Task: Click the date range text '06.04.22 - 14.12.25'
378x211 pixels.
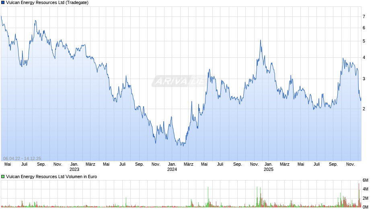Action: [22, 158]
